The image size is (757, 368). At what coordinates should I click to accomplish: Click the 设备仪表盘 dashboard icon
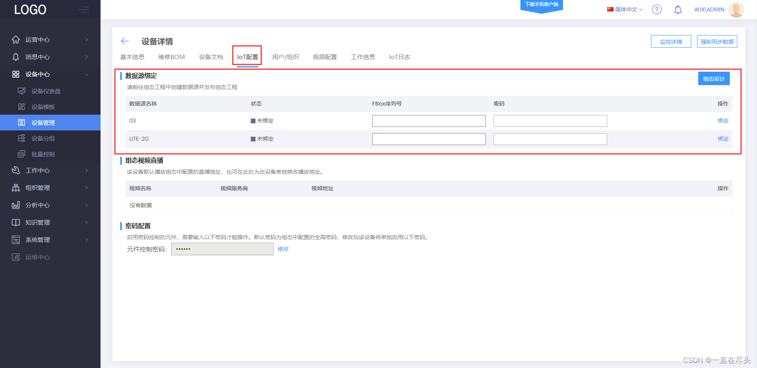[22, 91]
